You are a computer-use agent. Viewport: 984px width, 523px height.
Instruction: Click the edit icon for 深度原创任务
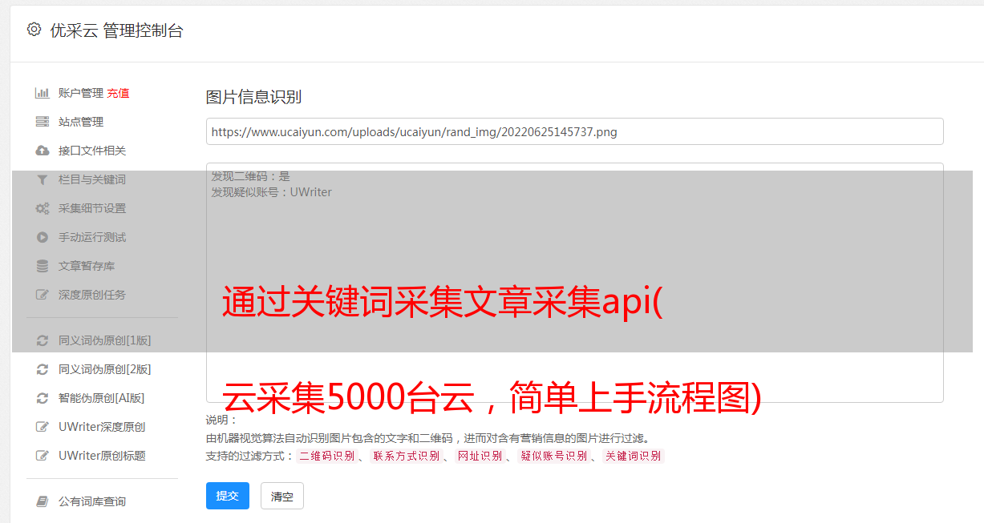43,295
